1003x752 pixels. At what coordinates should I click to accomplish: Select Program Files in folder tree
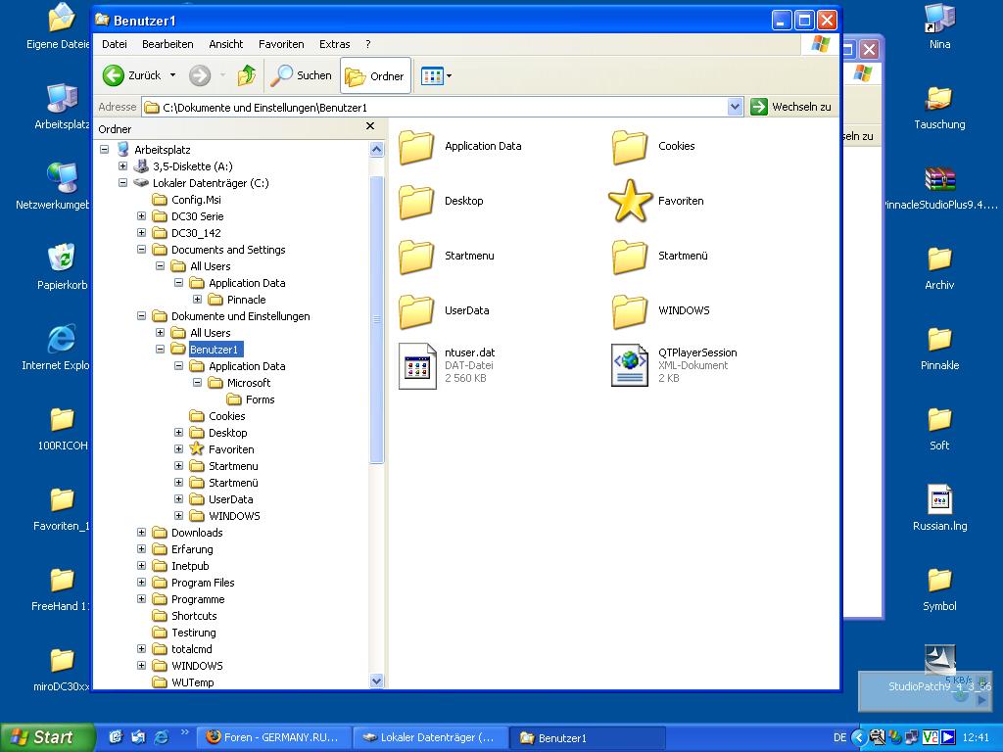[x=203, y=583]
